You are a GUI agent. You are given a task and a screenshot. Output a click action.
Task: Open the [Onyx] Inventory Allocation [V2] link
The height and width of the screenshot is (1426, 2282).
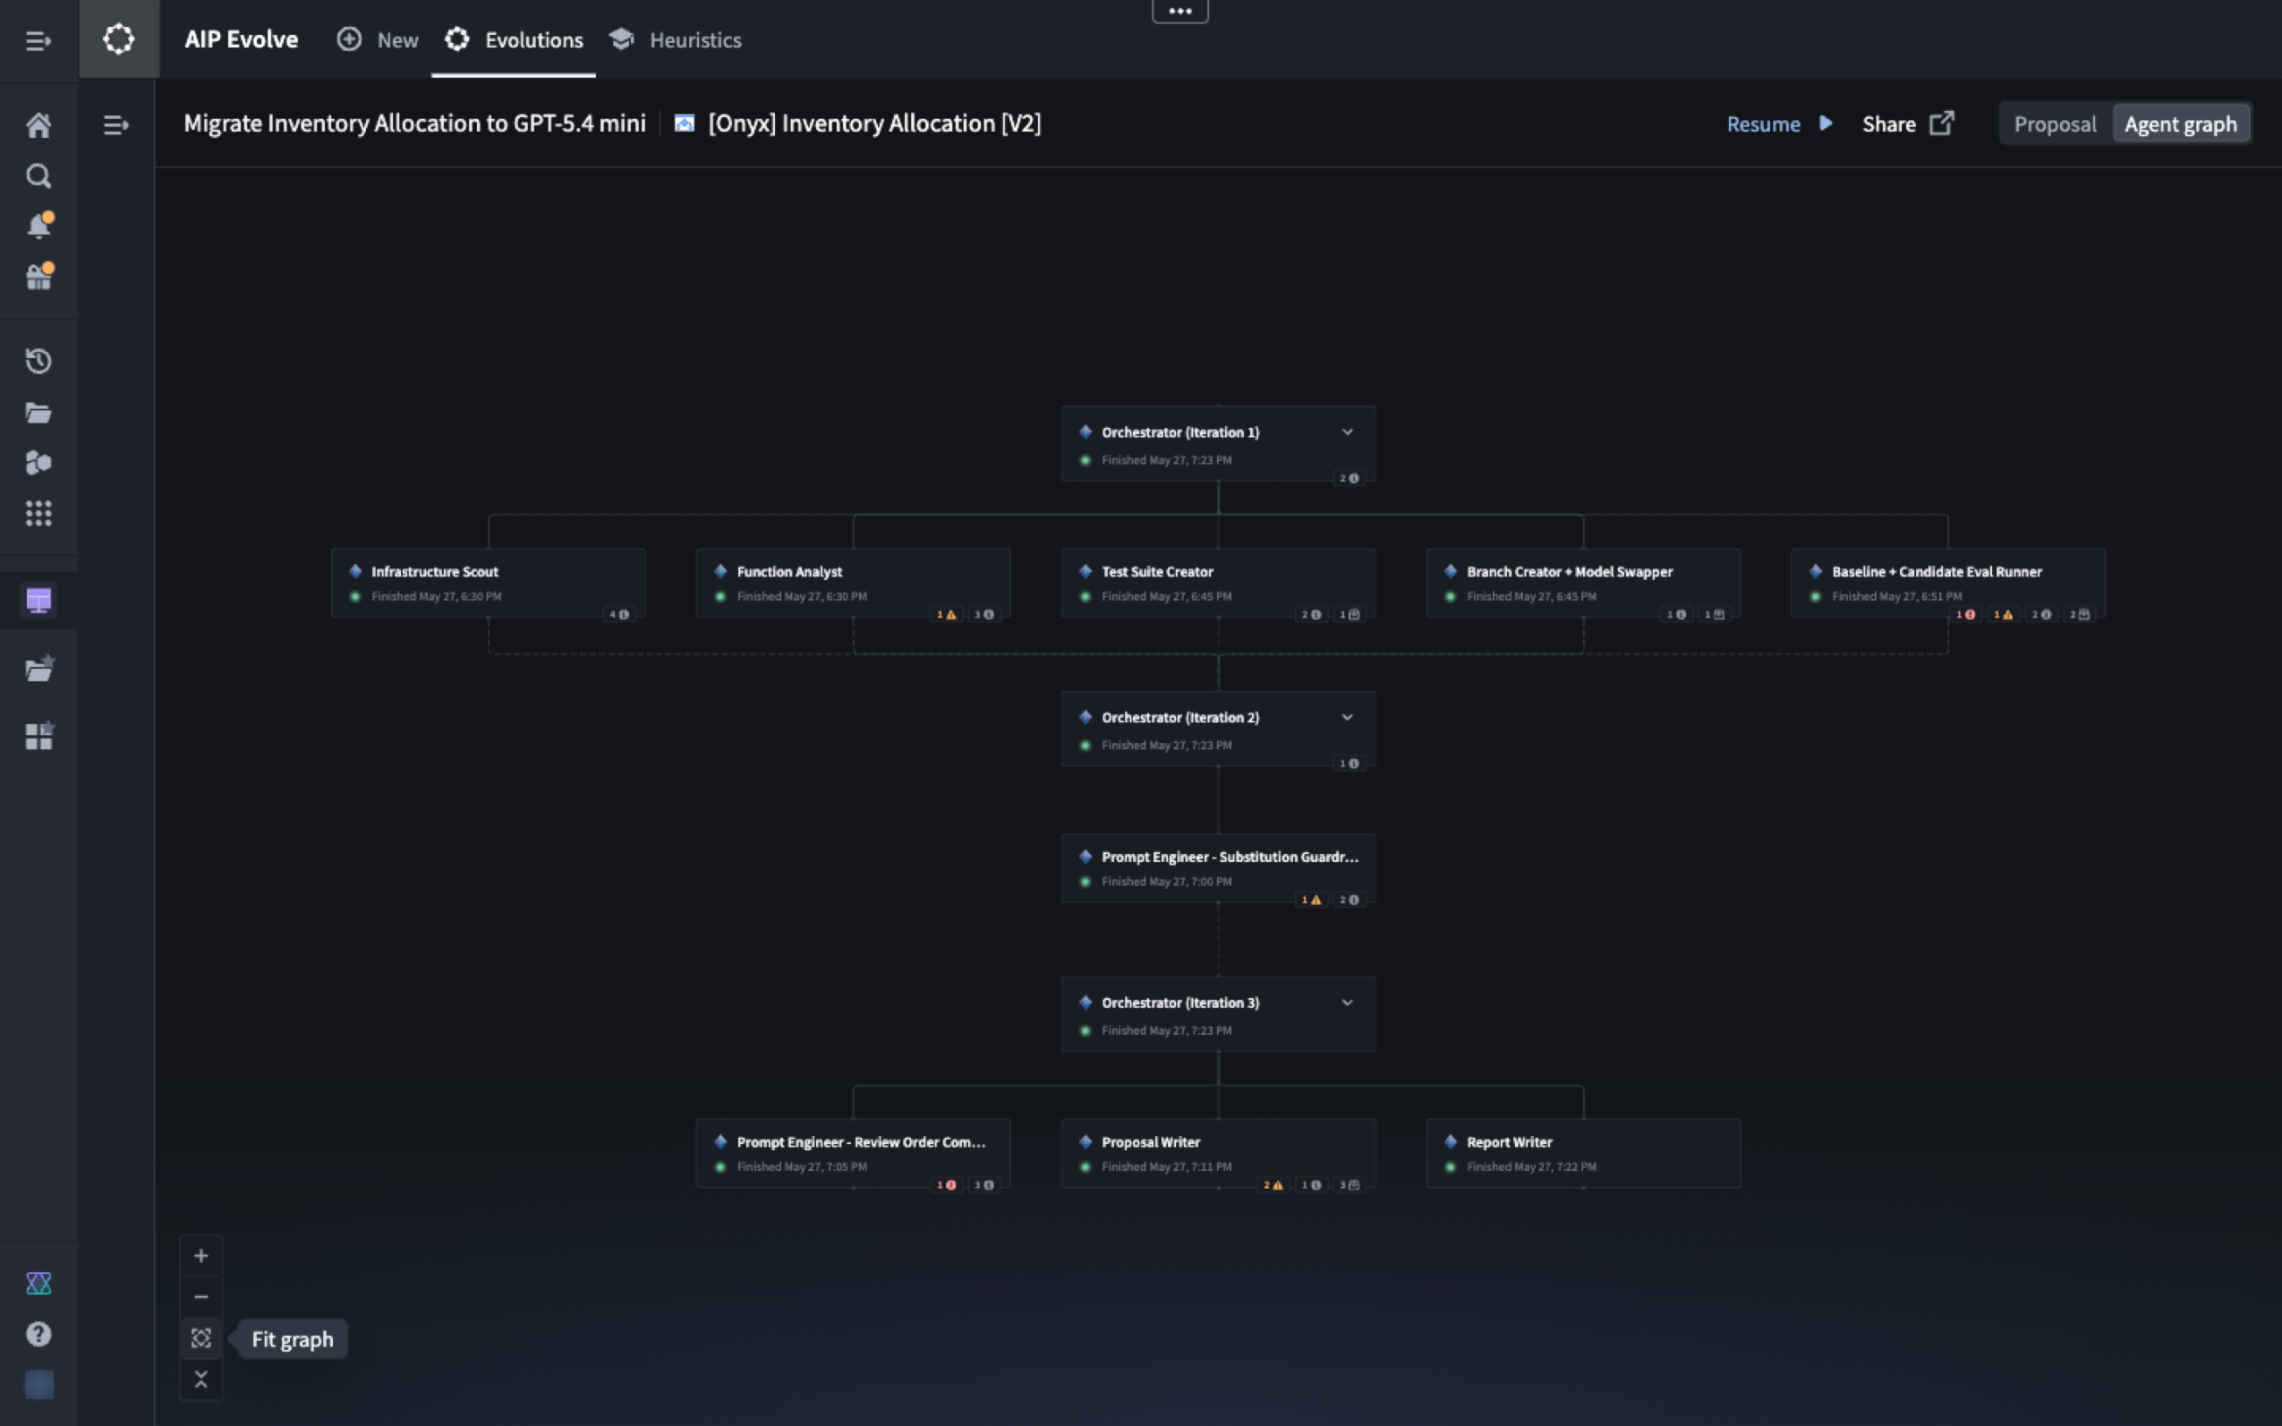click(x=857, y=124)
